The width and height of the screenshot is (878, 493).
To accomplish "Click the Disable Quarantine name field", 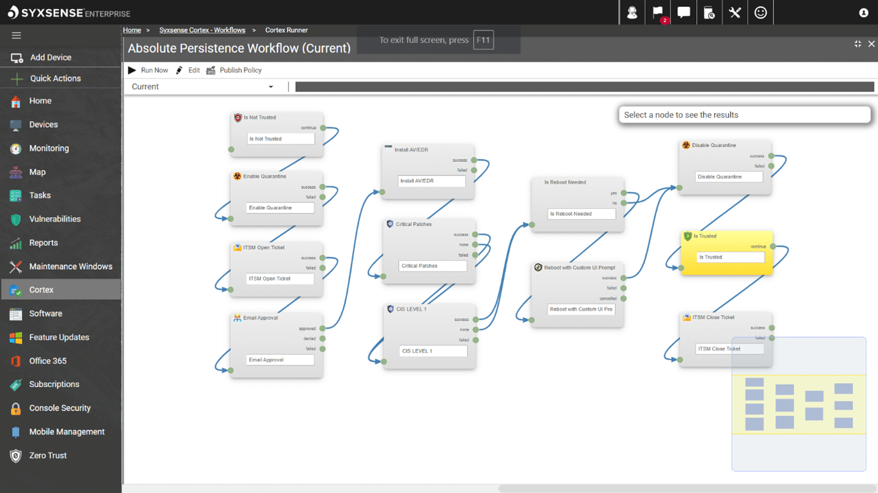I will (729, 177).
